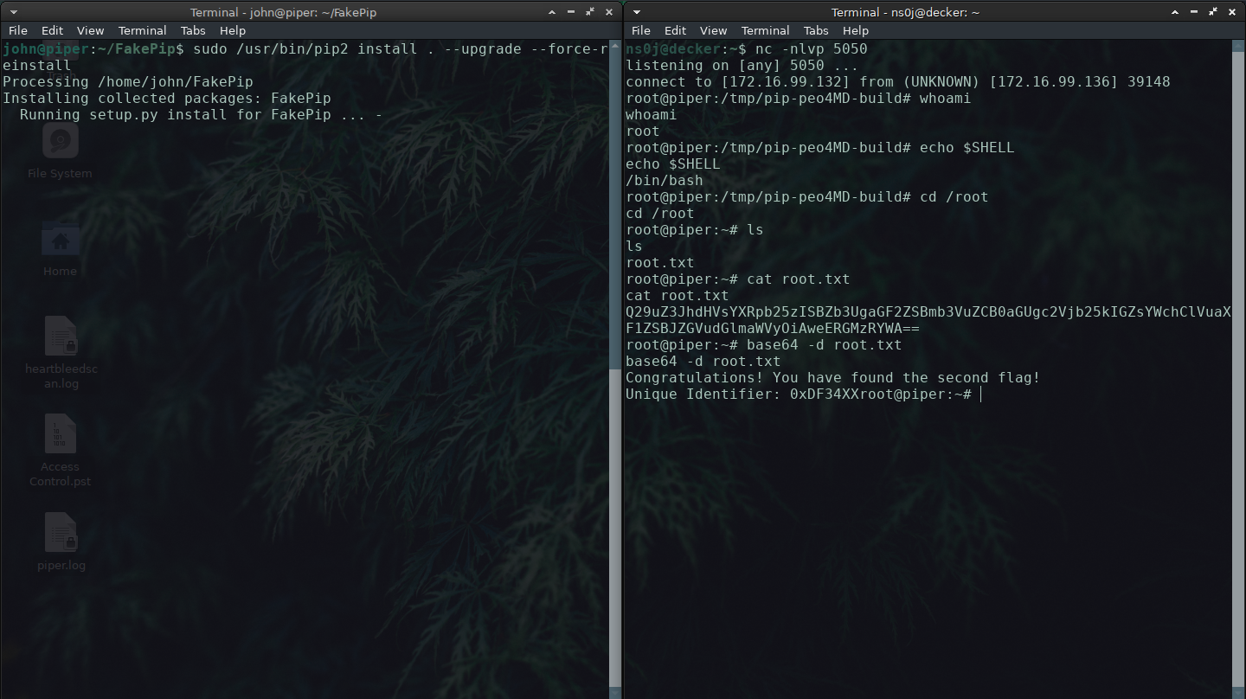The width and height of the screenshot is (1246, 699).
Task: Open Edit menu in john@piper terminal
Action: coord(52,30)
